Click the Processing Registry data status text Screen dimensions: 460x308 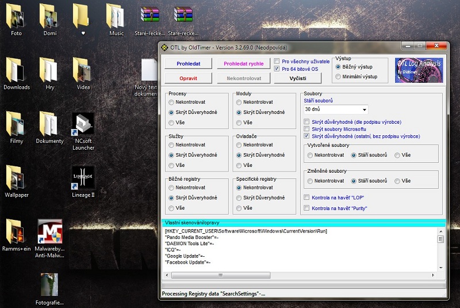(x=213, y=294)
